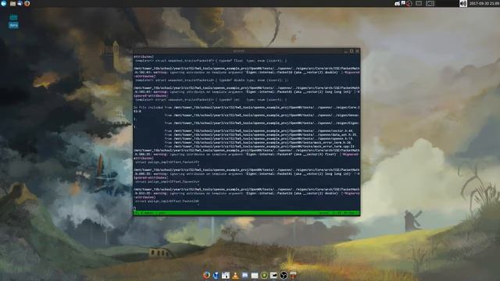This screenshot has width=500, height=281.
Task: Open the calendar icon in the dock
Action: click(x=226, y=276)
